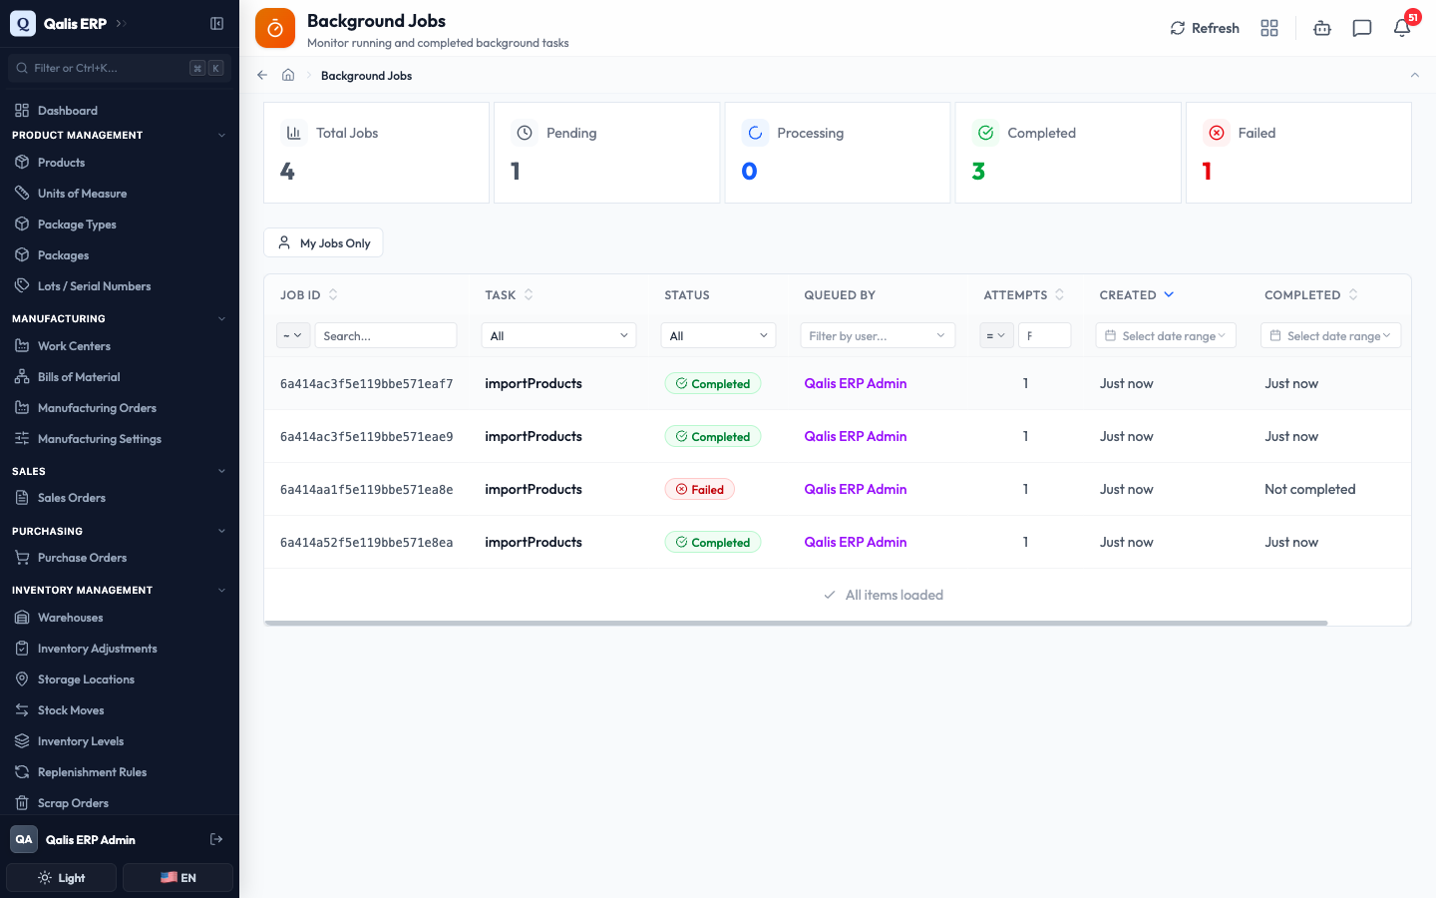Open the chat messages icon
The width and height of the screenshot is (1436, 898).
[1362, 28]
